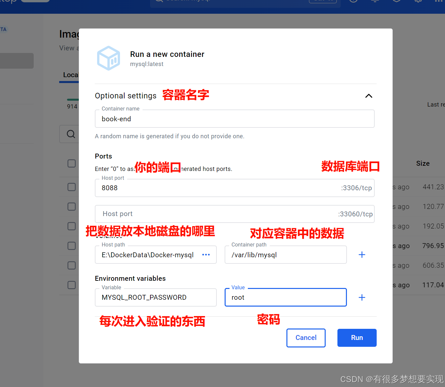The image size is (445, 387).
Task: Click the Environment variables heading
Action: point(130,278)
